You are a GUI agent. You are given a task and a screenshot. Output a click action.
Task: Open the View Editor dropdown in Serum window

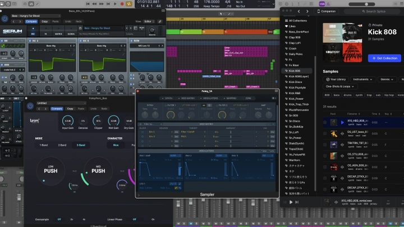pyautogui.click(x=149, y=22)
